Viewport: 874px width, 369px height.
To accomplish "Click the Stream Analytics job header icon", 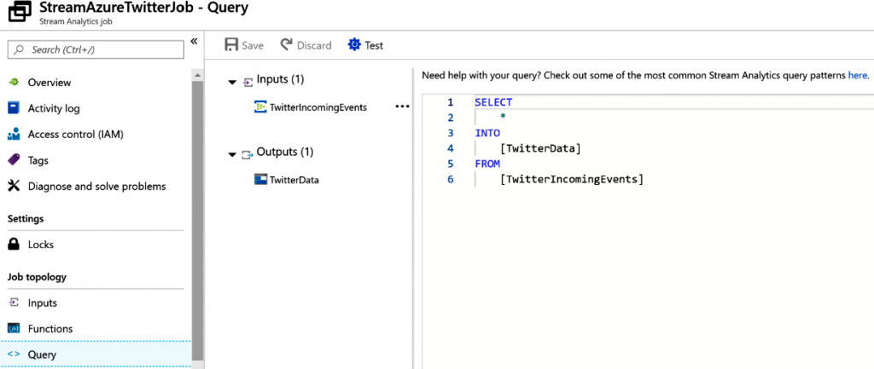I will pos(16,14).
